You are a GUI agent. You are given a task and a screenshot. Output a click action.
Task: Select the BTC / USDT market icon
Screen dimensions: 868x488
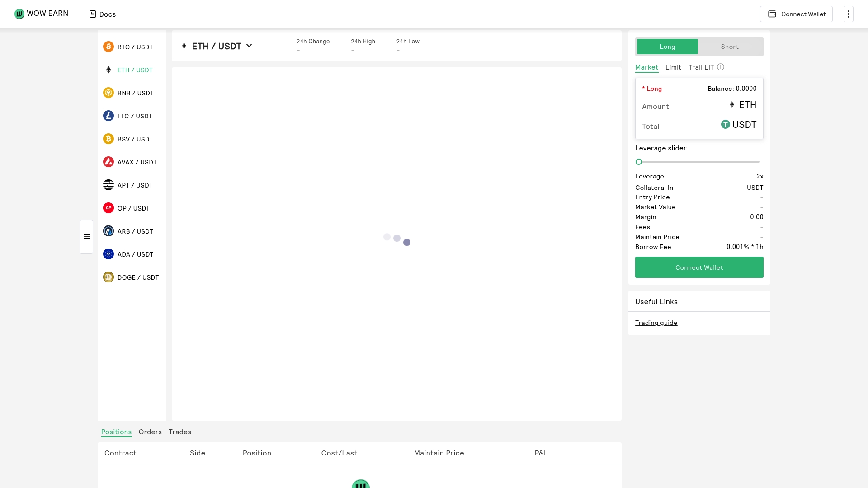pos(108,47)
